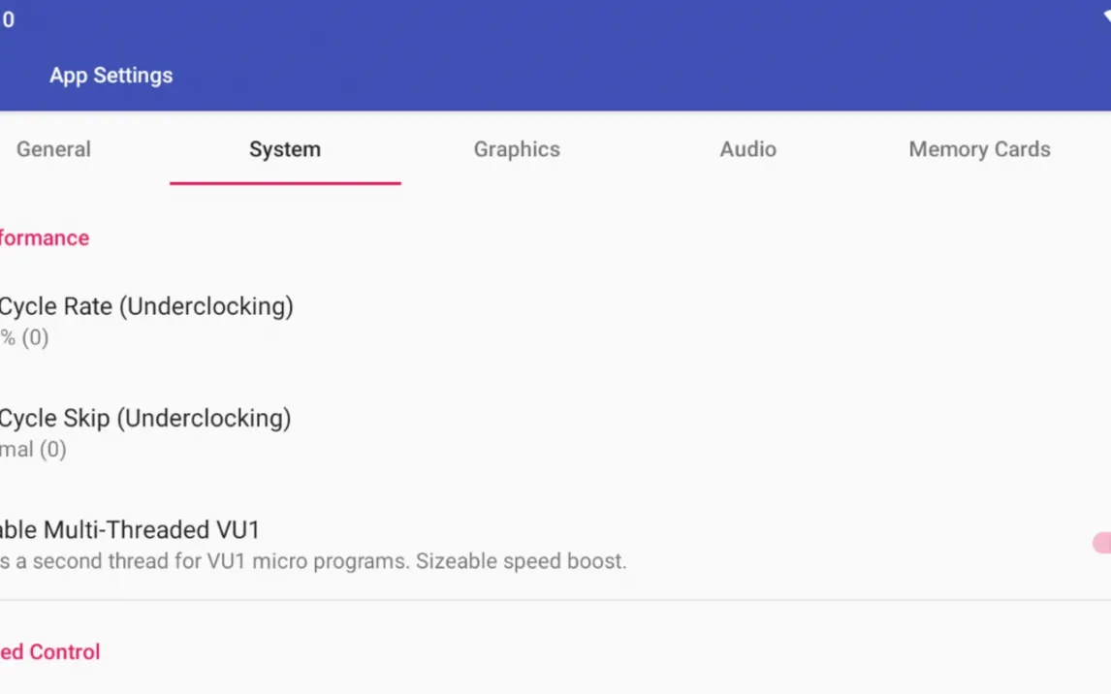1111x694 pixels.
Task: Tap the status bar clock digit
Action: (x=8, y=19)
